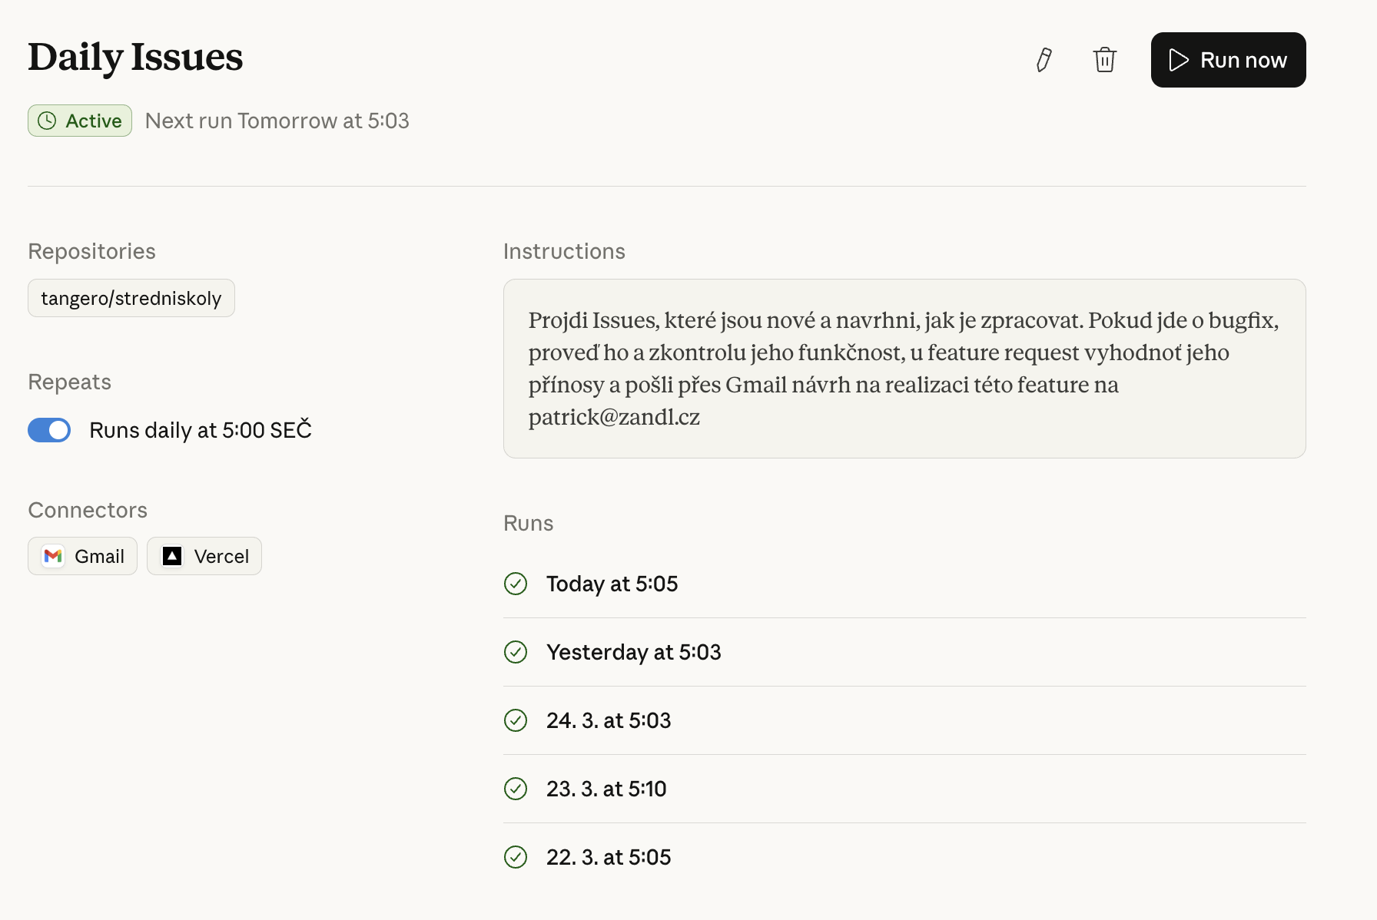The height and width of the screenshot is (920, 1377).
Task: Click the pencil edit icon
Action: tap(1044, 60)
